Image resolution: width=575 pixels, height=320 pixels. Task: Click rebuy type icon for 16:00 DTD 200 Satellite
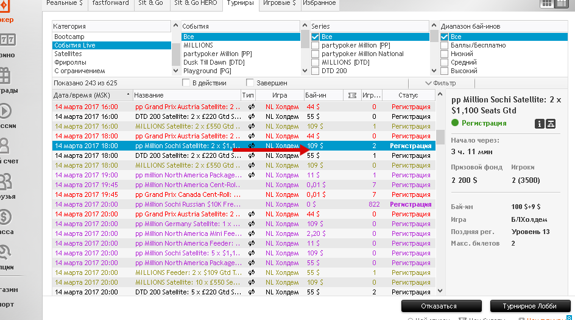click(x=252, y=116)
